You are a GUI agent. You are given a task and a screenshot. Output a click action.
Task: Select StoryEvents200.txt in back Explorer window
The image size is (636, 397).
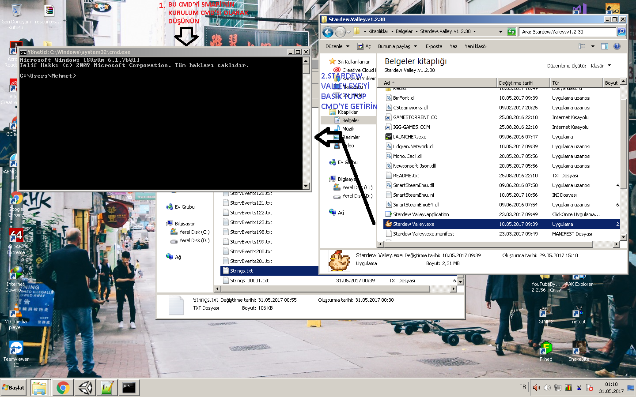pyautogui.click(x=251, y=251)
